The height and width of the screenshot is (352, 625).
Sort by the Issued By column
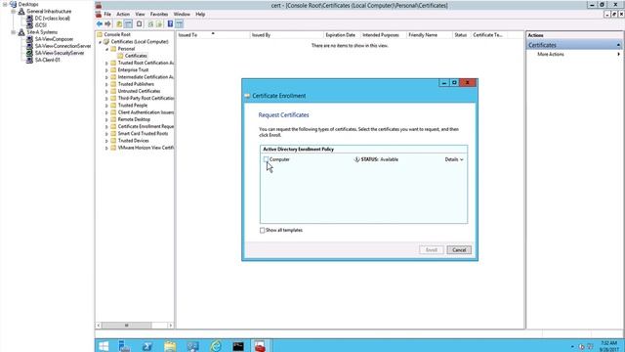point(286,35)
